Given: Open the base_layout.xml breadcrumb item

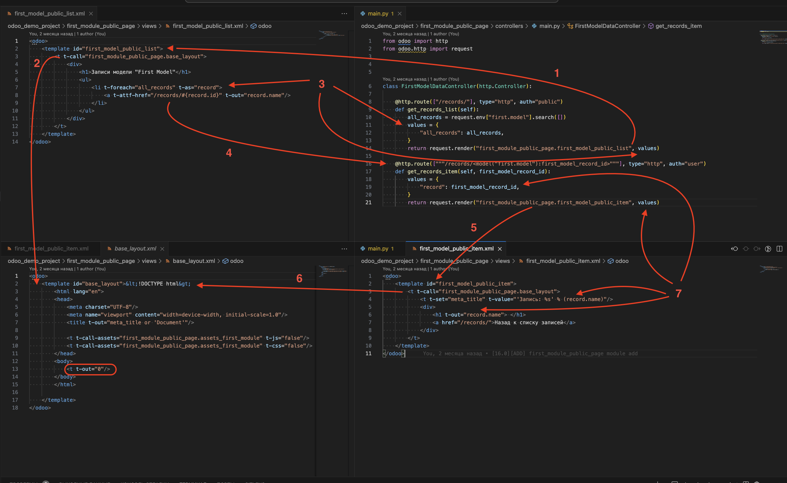Looking at the screenshot, I should coord(193,261).
